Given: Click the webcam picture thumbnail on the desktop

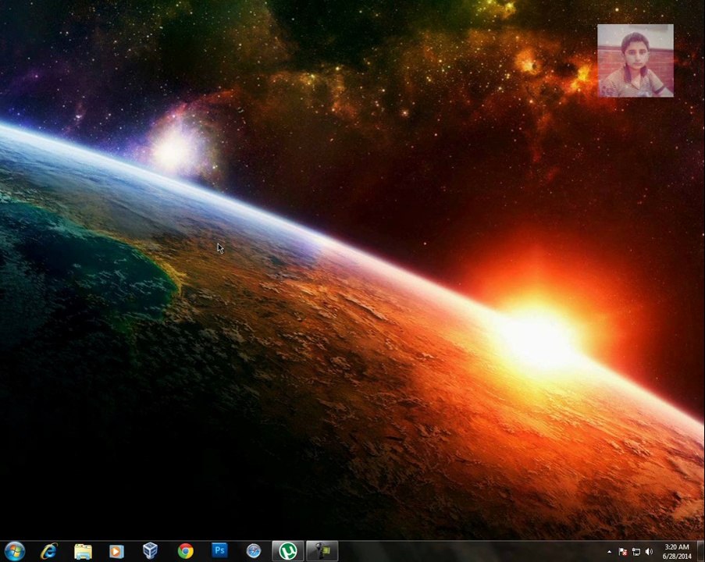Looking at the screenshot, I should point(636,61).
